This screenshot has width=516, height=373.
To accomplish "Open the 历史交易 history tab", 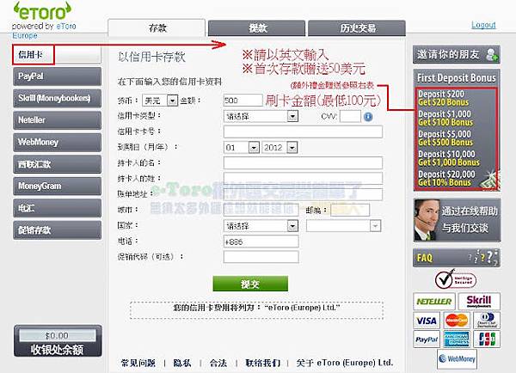I will coord(357,28).
